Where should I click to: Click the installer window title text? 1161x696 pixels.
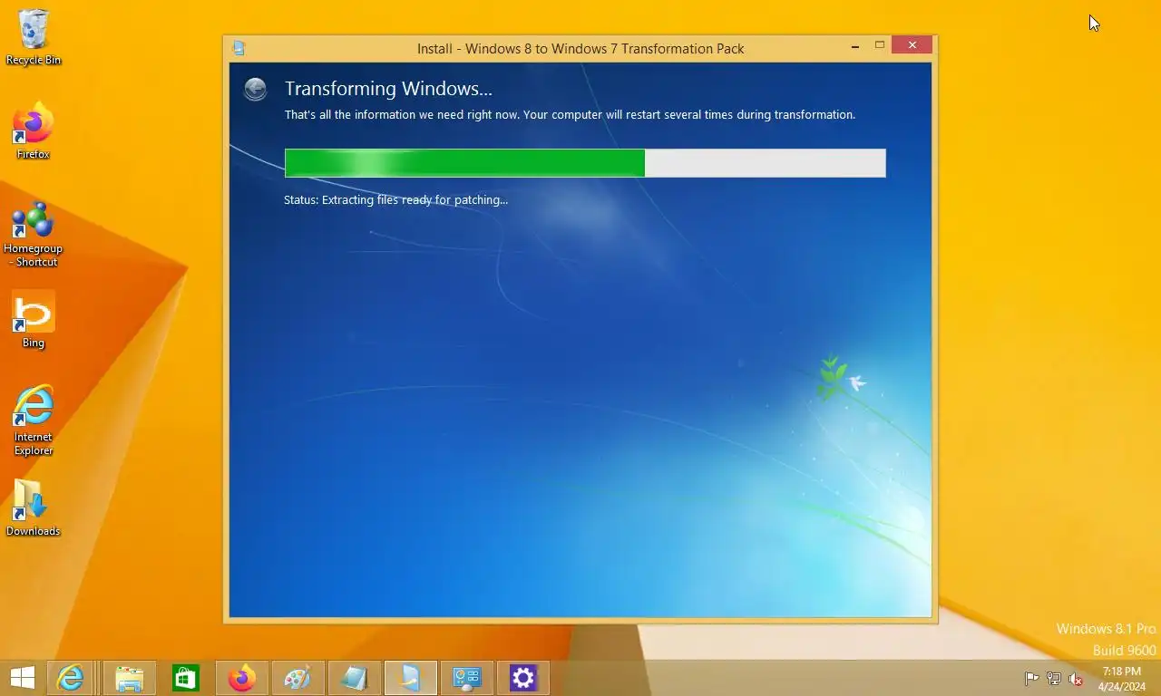(580, 48)
